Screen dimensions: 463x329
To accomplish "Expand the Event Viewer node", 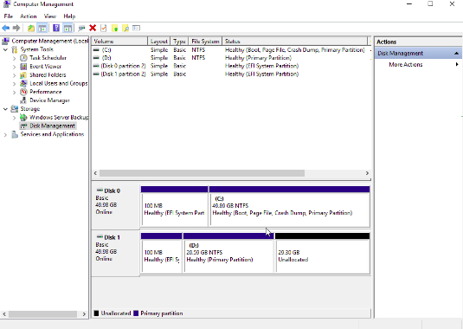I will [x=14, y=67].
